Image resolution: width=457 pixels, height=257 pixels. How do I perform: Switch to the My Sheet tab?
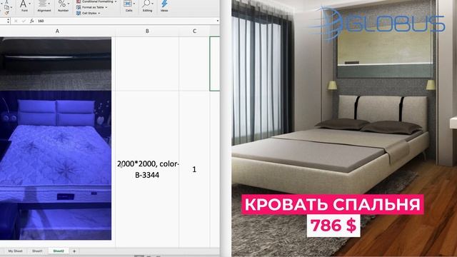coord(15,251)
